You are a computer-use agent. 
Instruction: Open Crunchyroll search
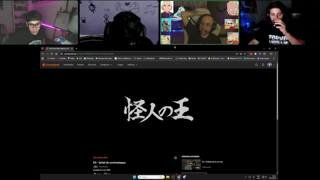coord(256,65)
